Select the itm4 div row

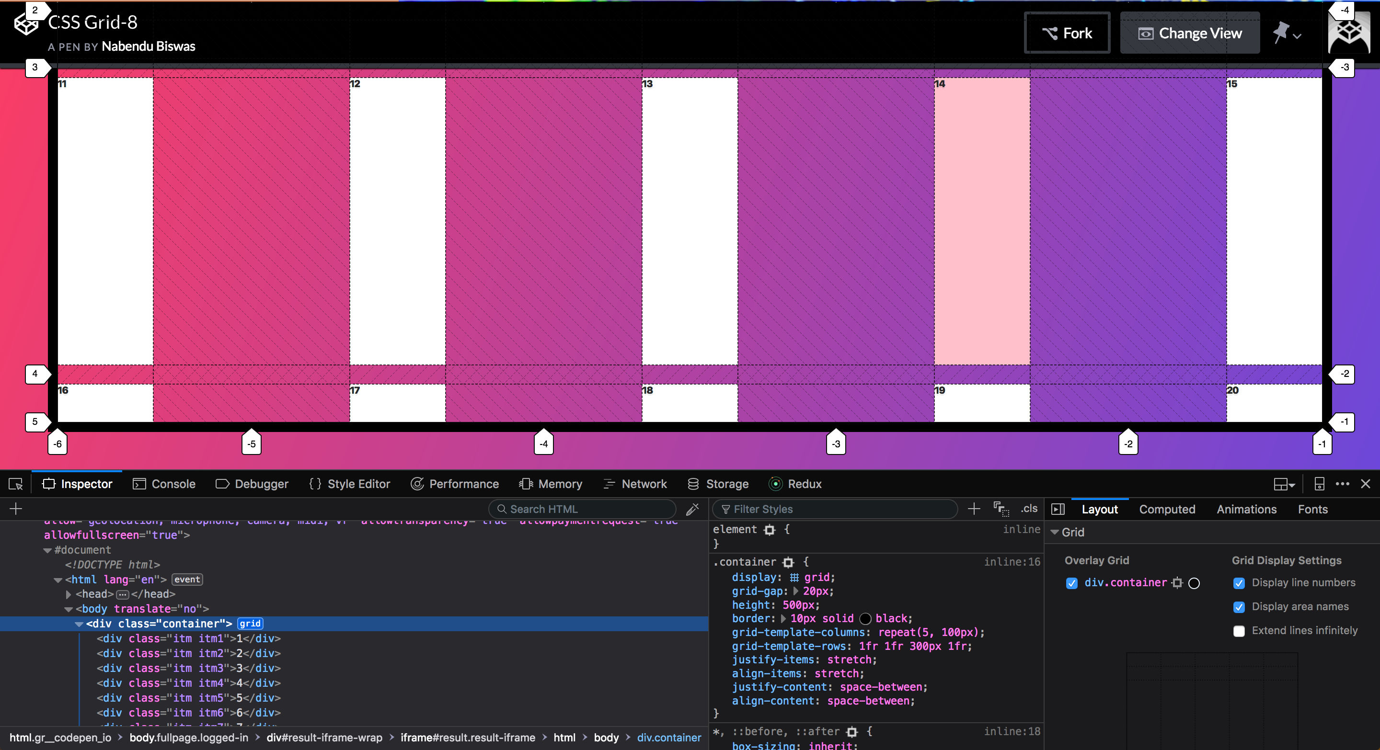(x=189, y=683)
